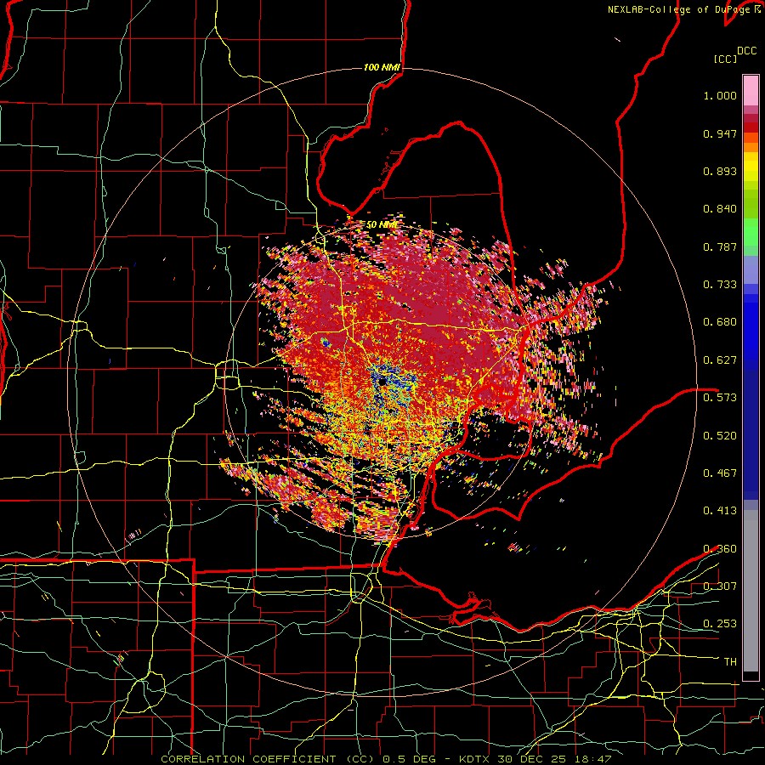This screenshot has width=765, height=765.
Task: Select the 0.893 color scale value
Action: click(x=720, y=171)
